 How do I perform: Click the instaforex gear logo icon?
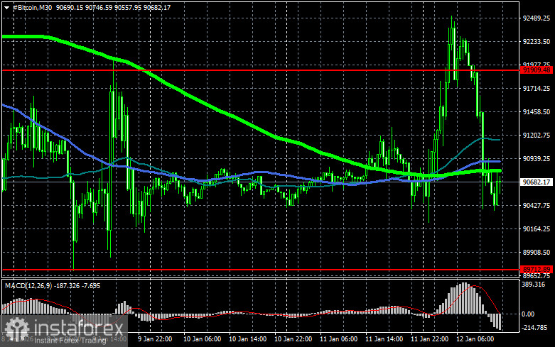[x=16, y=330]
